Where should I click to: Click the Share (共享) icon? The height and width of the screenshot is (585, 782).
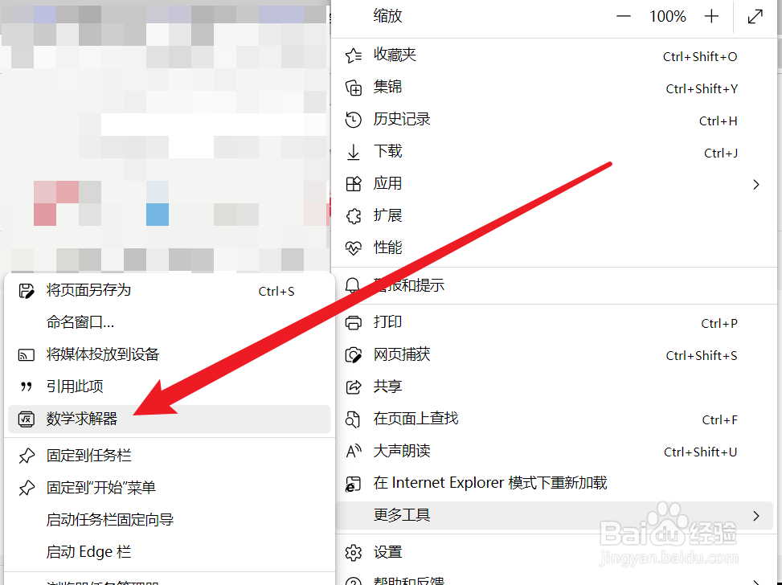point(354,387)
